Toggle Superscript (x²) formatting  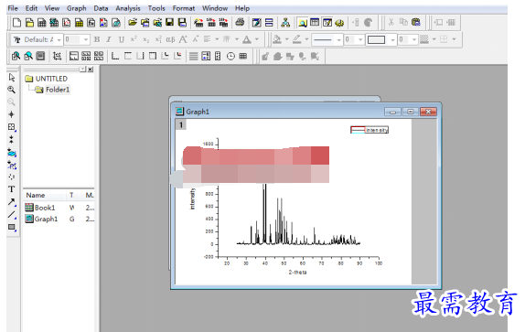click(x=134, y=39)
